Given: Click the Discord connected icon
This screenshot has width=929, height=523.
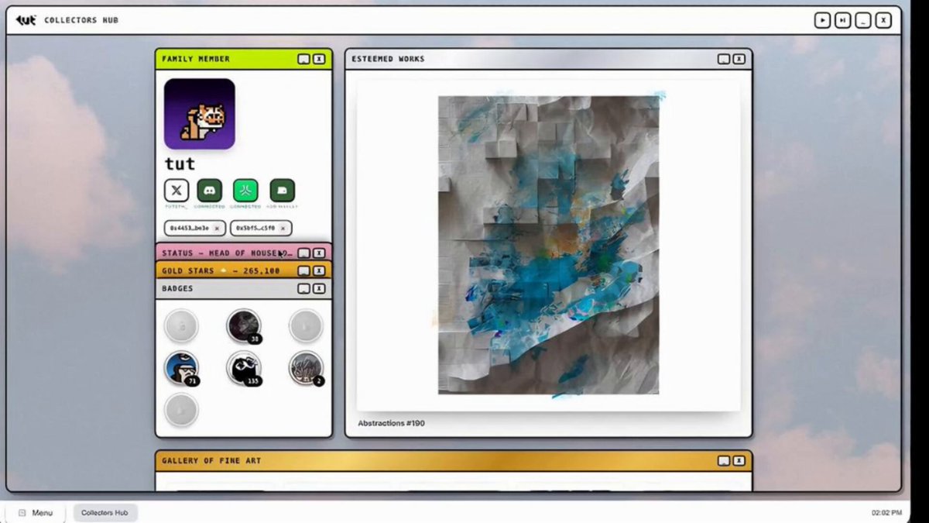Looking at the screenshot, I should click(210, 190).
